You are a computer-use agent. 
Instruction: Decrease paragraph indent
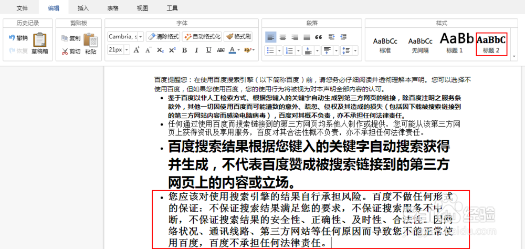tap(343, 37)
